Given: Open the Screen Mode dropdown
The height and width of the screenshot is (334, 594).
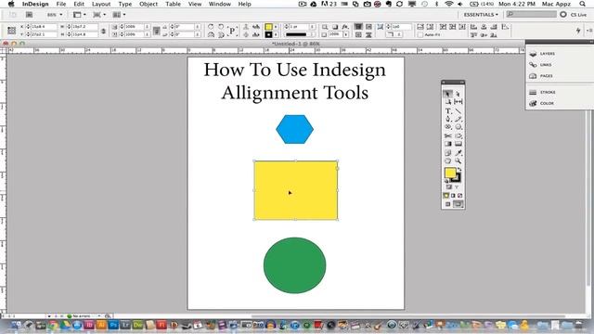Looking at the screenshot, I should pyautogui.click(x=99, y=15).
